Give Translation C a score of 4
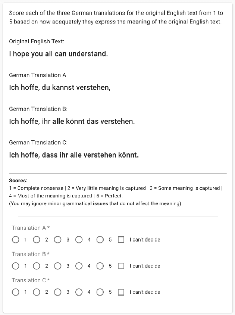Viewport: 235px width, 315px height. (79, 292)
